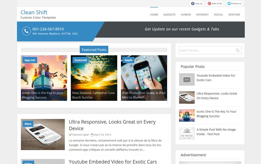Click the Xbox category badge
Screen dimensions: 261x164
pyautogui.click(x=28, y=124)
